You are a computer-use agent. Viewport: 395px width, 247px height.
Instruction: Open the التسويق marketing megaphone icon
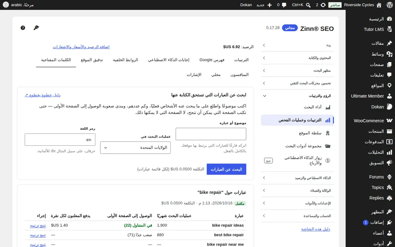(x=389, y=163)
